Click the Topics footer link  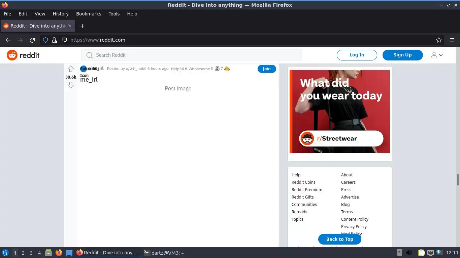[x=297, y=219]
